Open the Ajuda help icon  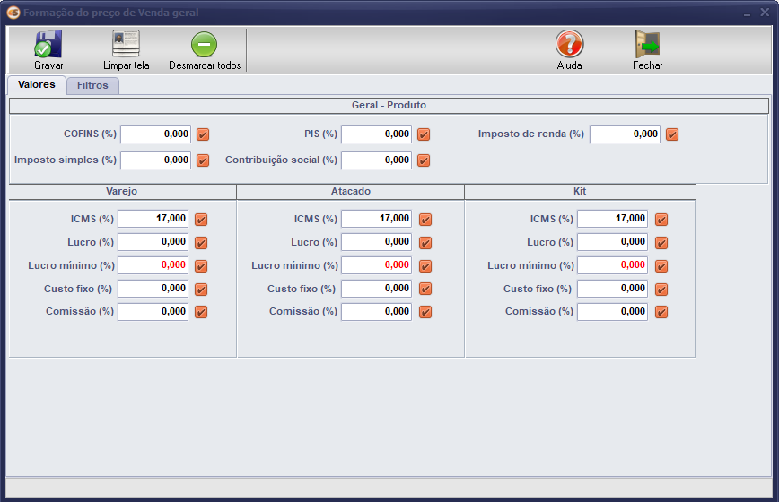click(569, 44)
